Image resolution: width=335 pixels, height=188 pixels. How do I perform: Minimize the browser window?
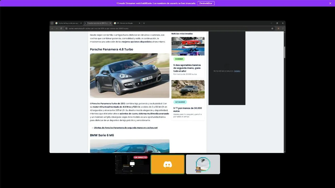click(x=271, y=23)
